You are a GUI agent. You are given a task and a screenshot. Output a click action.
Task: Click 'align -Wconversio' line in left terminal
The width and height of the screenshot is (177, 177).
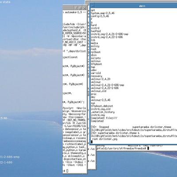click(74, 111)
